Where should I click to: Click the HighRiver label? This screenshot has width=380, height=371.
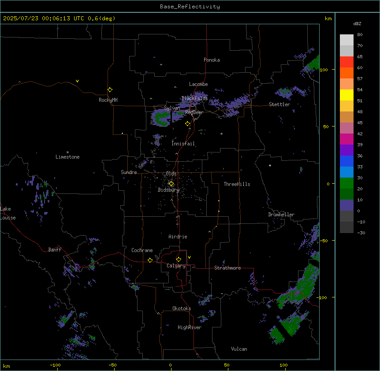(190, 327)
